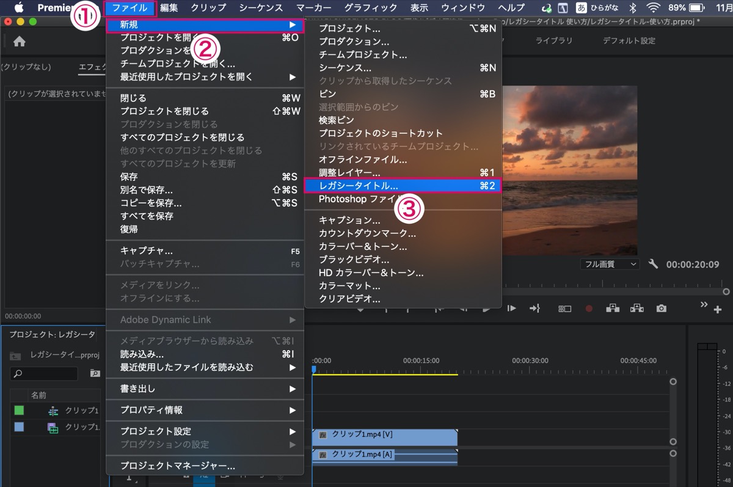The height and width of the screenshot is (487, 733).
Task: Open the button editor plus icon
Action: [x=718, y=310]
